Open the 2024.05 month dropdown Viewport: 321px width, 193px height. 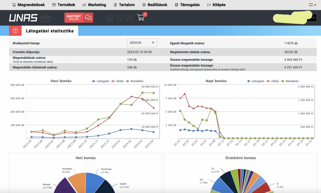click(x=142, y=43)
